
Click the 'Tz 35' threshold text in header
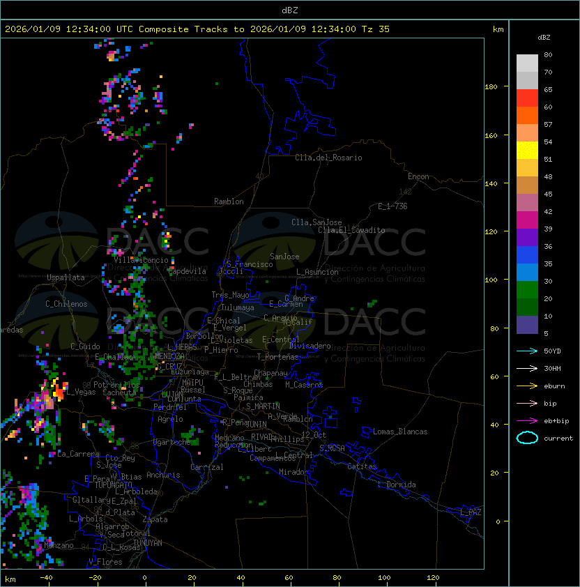(376, 29)
